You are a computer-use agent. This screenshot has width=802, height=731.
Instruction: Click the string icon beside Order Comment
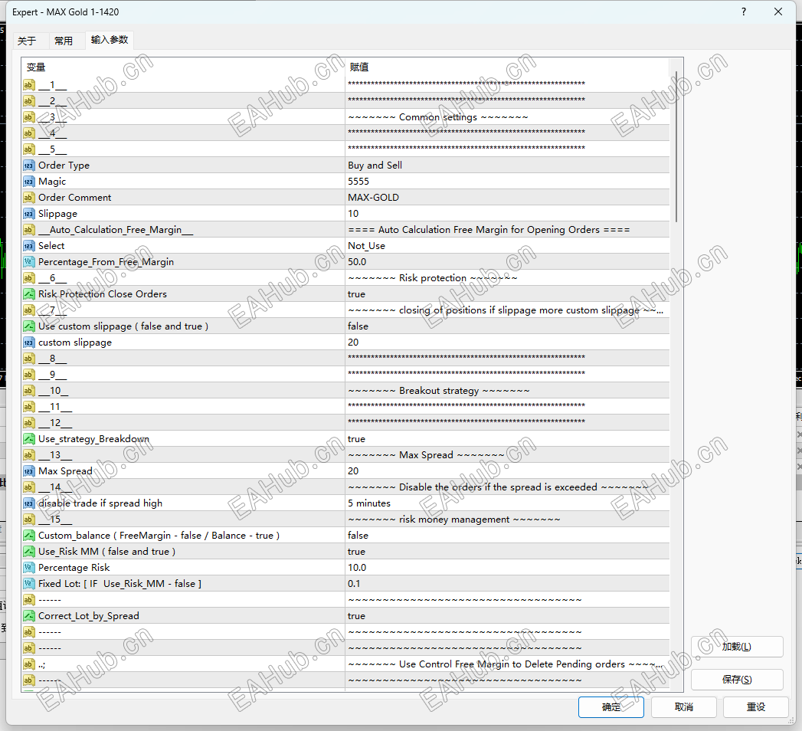click(29, 198)
